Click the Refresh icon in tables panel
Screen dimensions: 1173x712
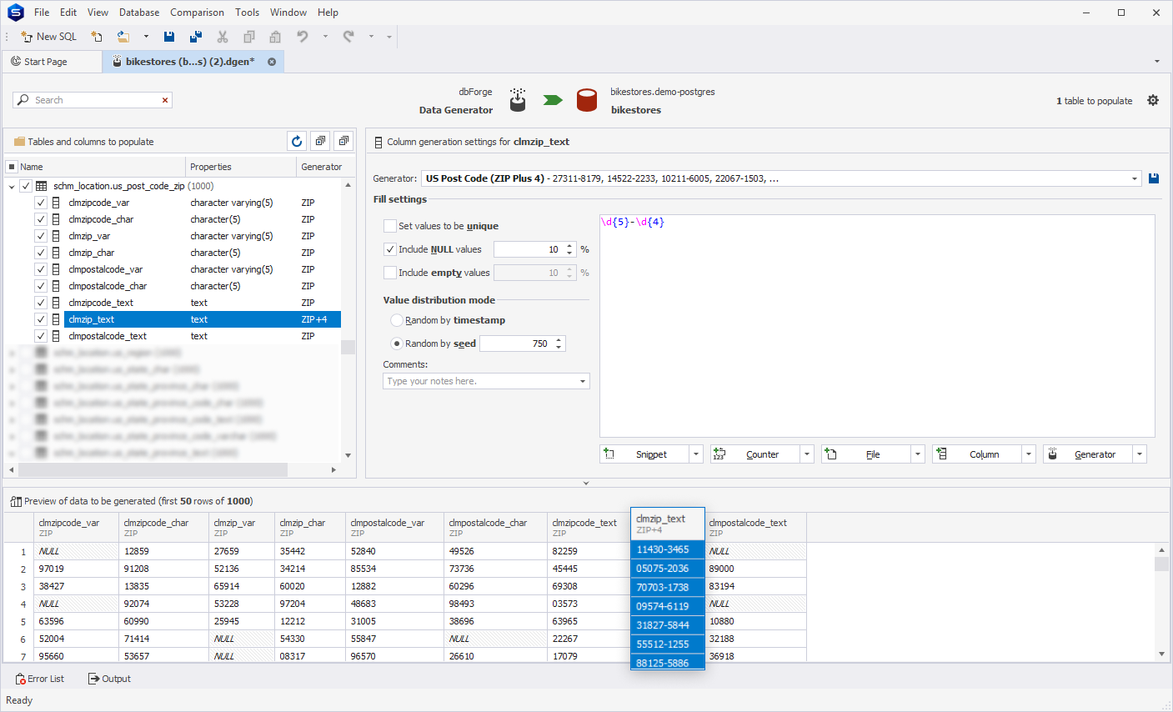pyautogui.click(x=297, y=141)
